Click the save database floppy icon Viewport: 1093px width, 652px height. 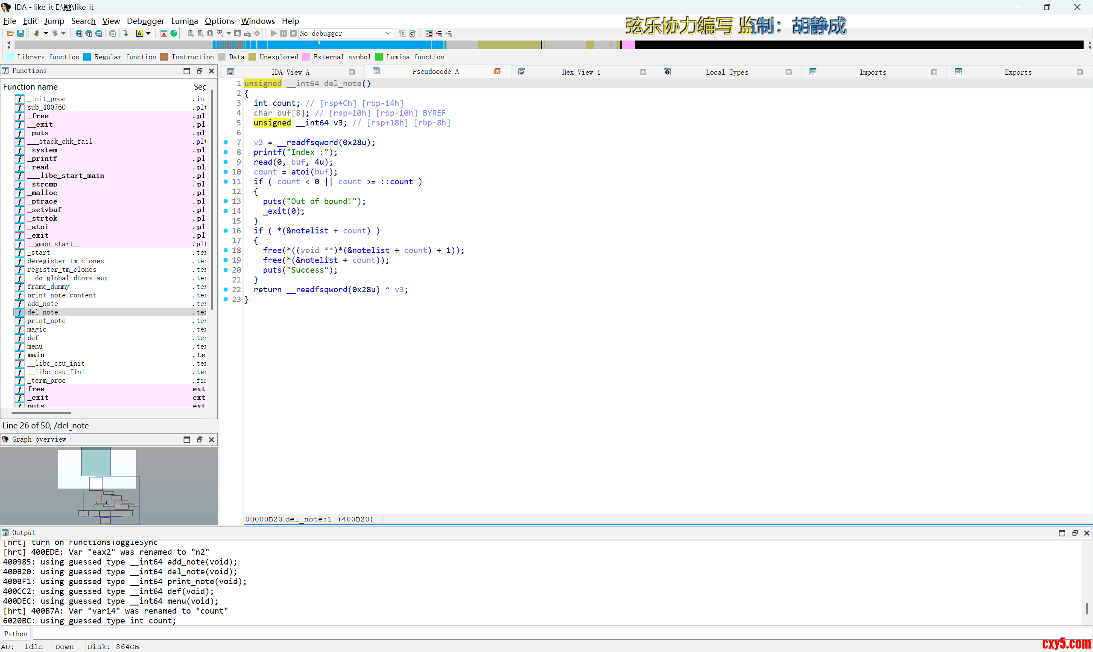(20, 33)
